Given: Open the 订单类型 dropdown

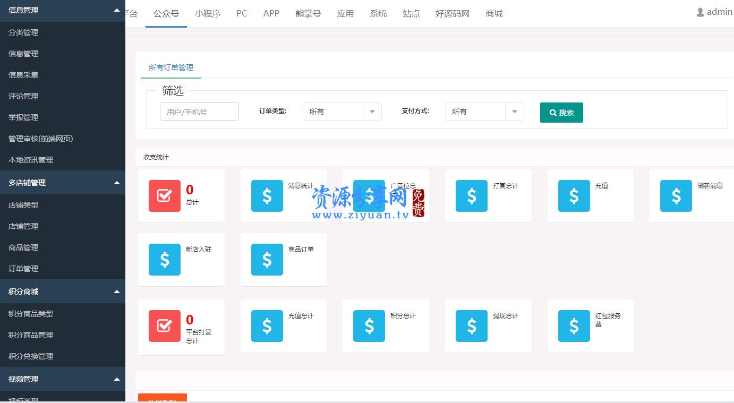Looking at the screenshot, I should 342,112.
